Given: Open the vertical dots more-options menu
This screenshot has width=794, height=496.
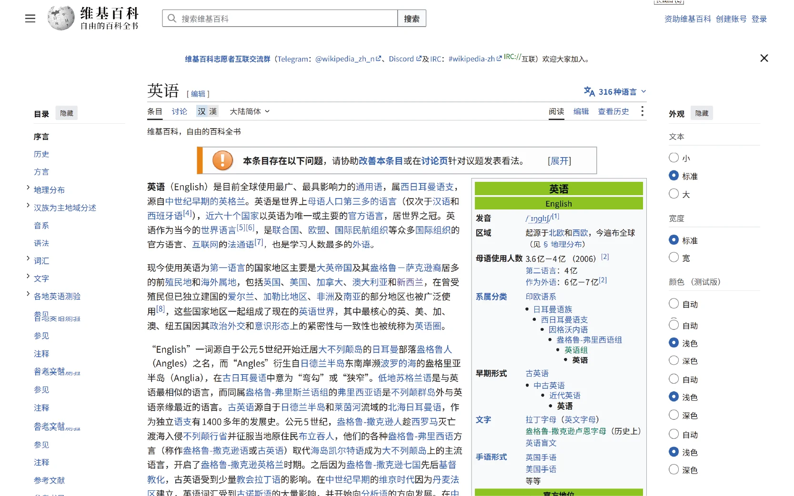Looking at the screenshot, I should tap(642, 111).
